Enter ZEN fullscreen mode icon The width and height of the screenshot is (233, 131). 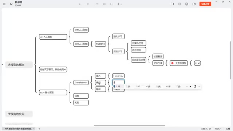click(172, 4)
